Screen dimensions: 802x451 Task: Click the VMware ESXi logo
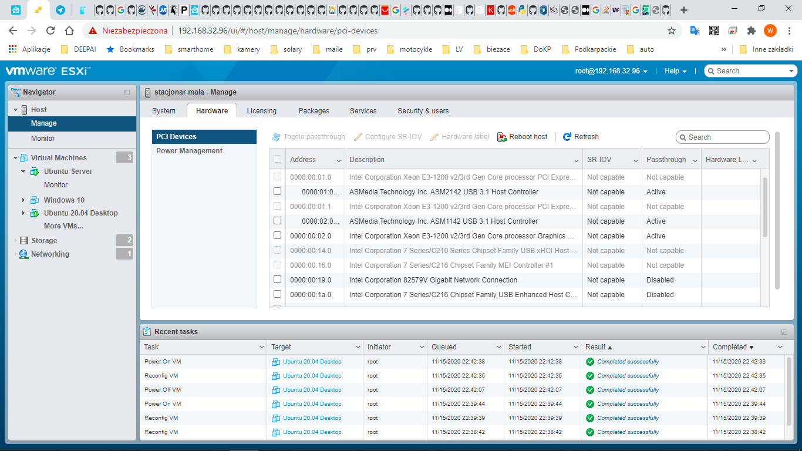(x=48, y=71)
